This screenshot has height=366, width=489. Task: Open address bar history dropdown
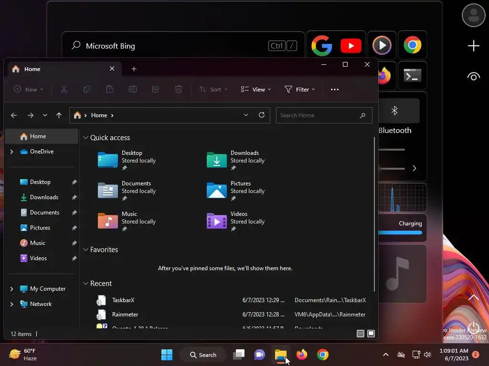pyautogui.click(x=246, y=115)
